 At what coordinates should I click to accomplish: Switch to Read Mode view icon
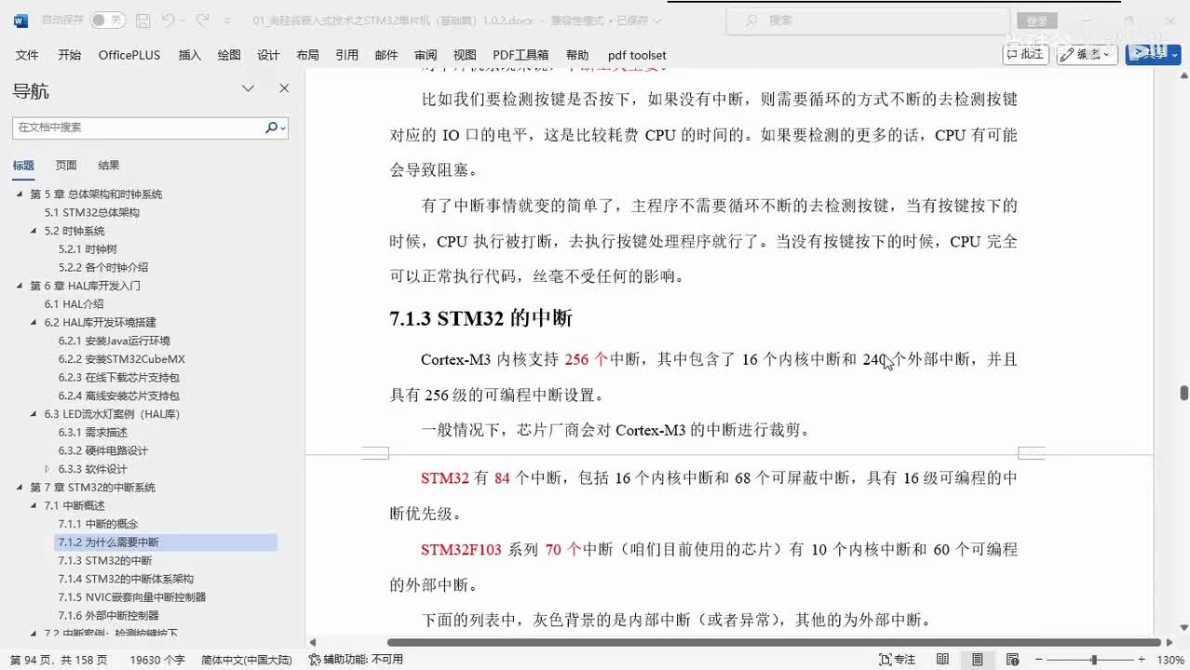click(x=944, y=659)
